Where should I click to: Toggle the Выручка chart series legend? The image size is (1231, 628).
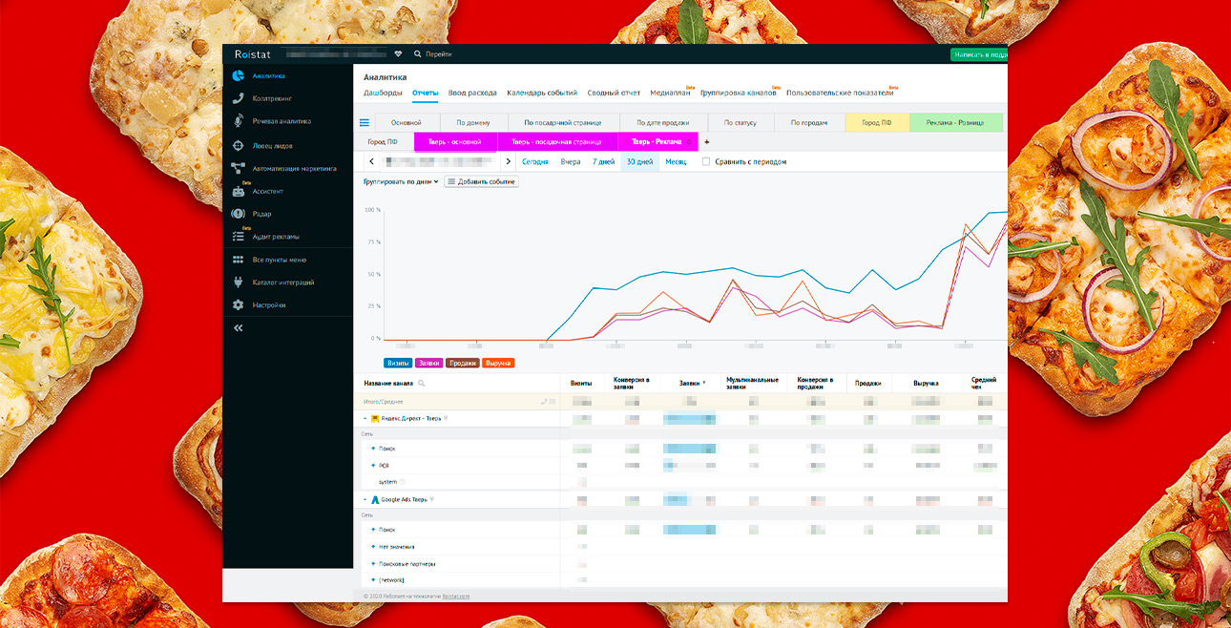[498, 363]
